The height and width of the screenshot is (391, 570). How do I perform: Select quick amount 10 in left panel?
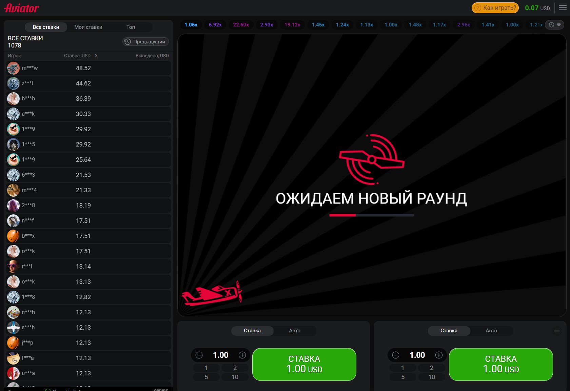pos(235,377)
